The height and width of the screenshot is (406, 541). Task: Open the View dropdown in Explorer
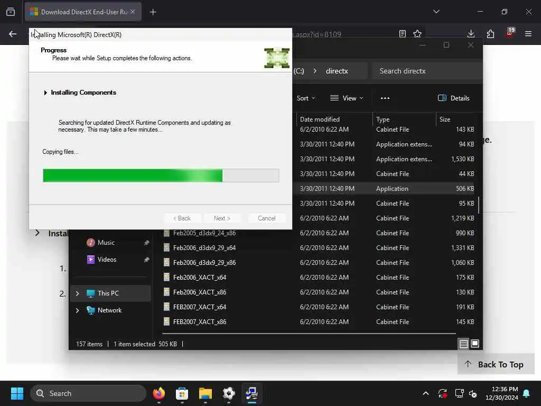pos(347,98)
